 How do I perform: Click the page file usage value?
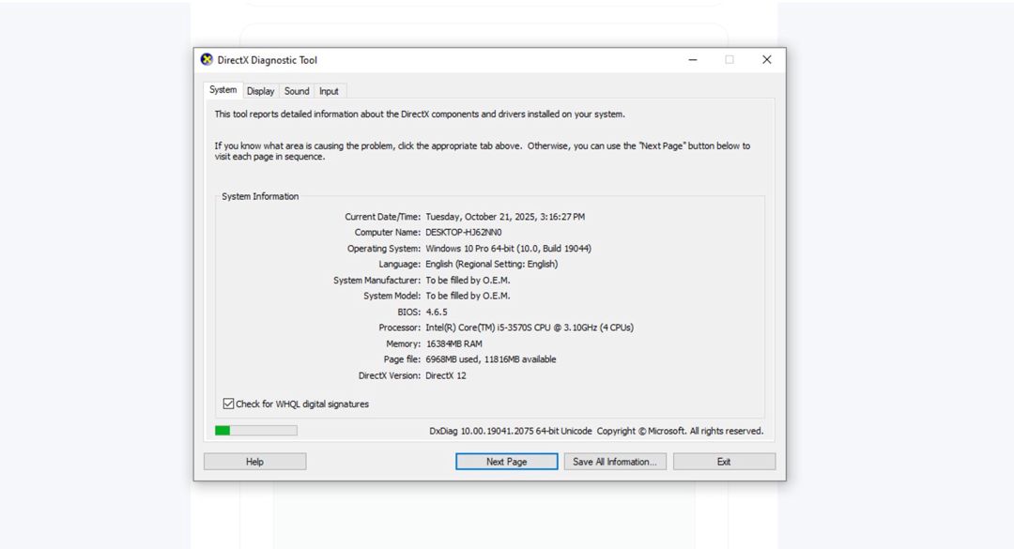click(x=491, y=359)
